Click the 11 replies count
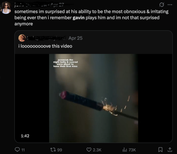Viewport: 177px width, 154px height. pos(23,150)
